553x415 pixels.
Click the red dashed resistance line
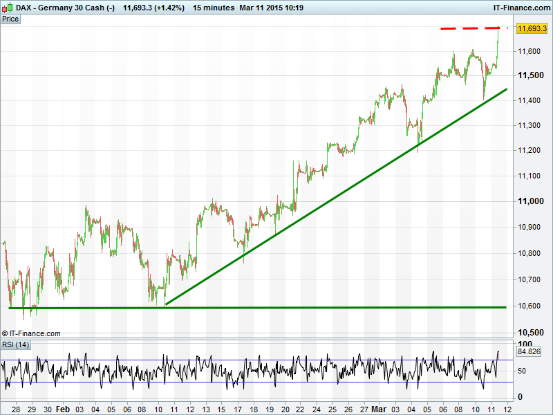click(470, 28)
